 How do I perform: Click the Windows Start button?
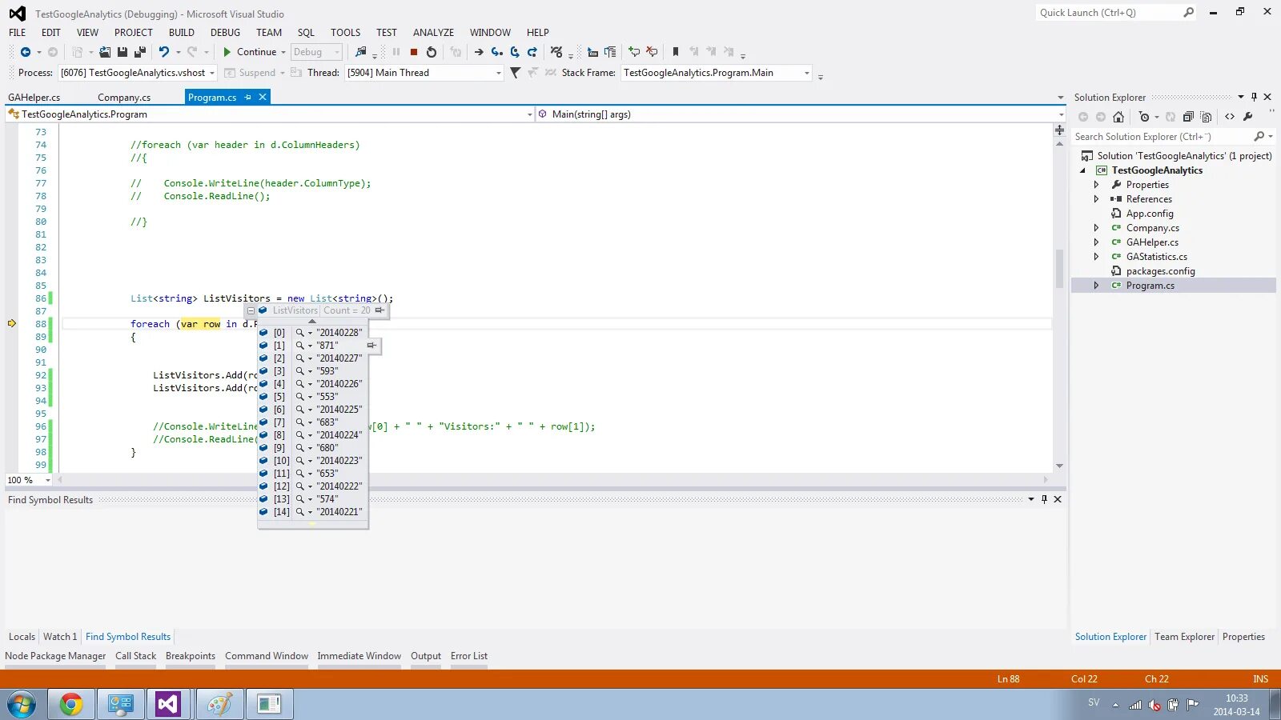[x=22, y=704]
